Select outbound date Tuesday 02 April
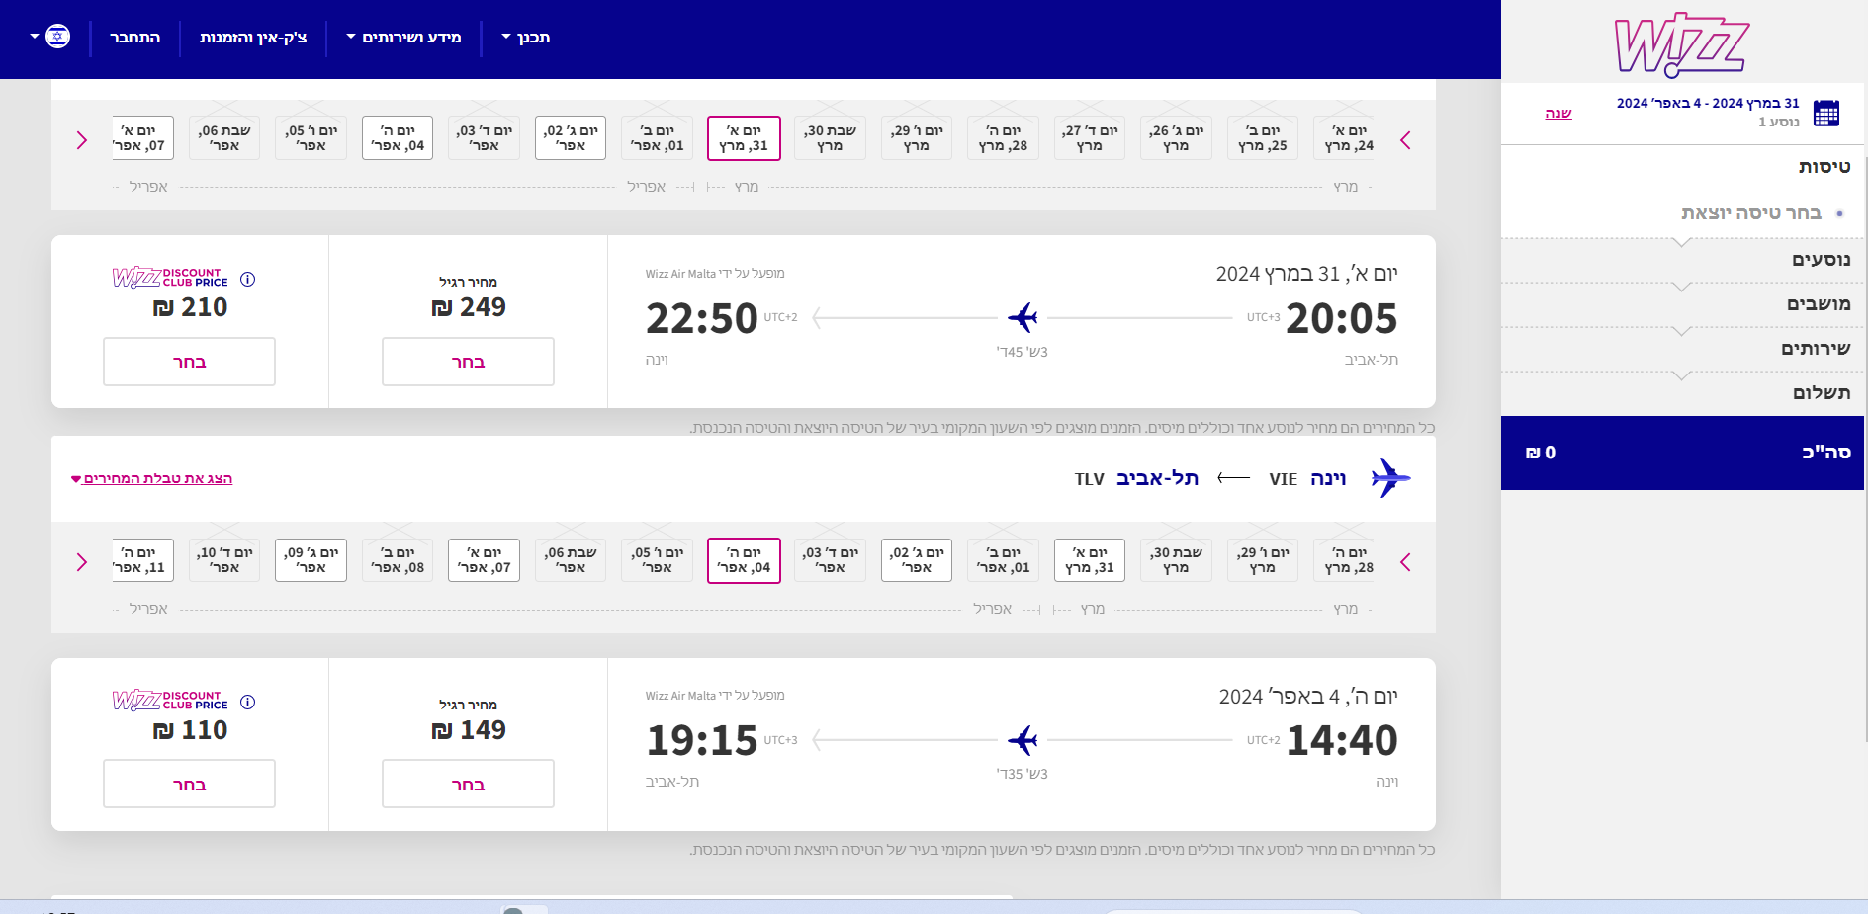The image size is (1868, 914). (x=571, y=138)
